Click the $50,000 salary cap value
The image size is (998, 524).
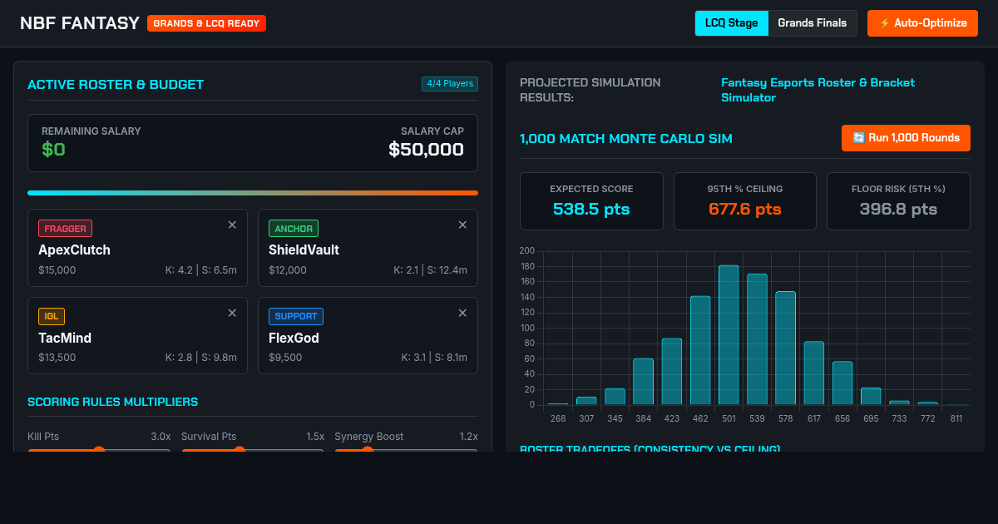(x=426, y=150)
